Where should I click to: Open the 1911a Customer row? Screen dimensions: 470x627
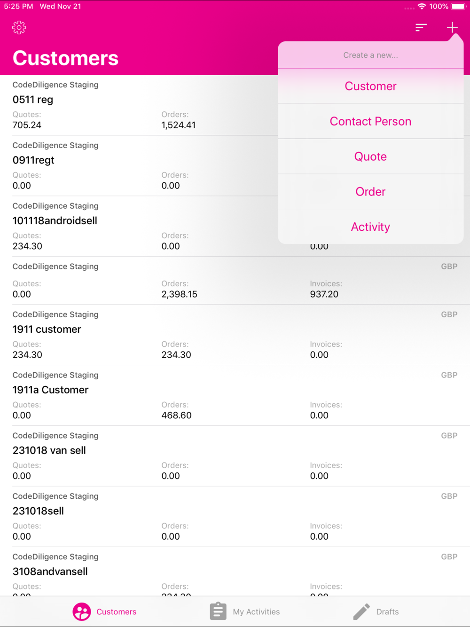235,395
